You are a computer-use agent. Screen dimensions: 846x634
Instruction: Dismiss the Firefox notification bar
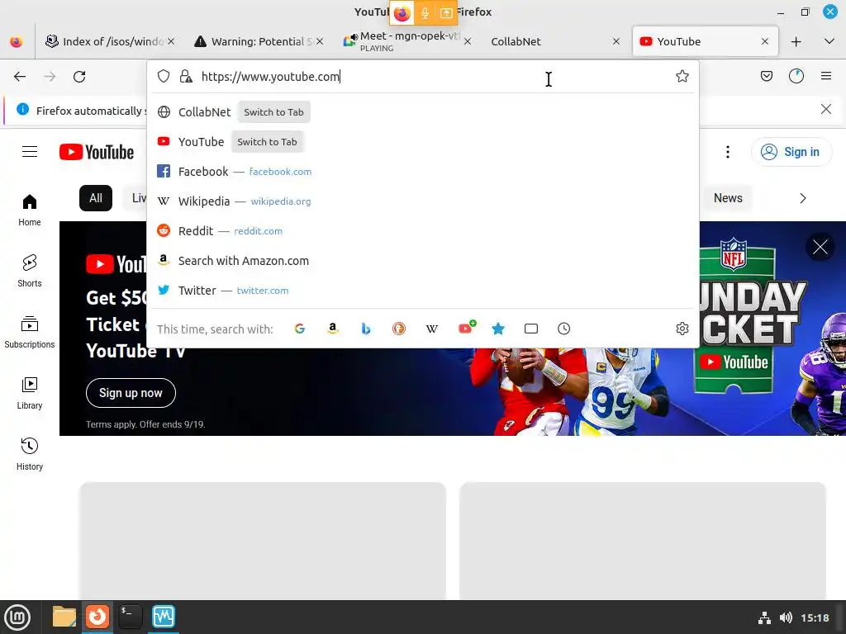tap(825, 109)
